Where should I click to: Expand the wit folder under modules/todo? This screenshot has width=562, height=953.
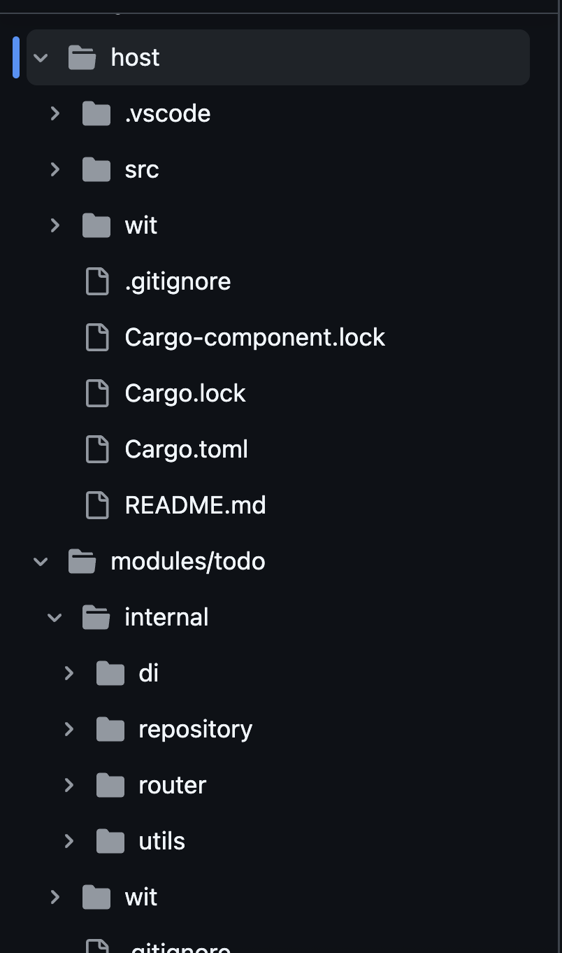[55, 897]
